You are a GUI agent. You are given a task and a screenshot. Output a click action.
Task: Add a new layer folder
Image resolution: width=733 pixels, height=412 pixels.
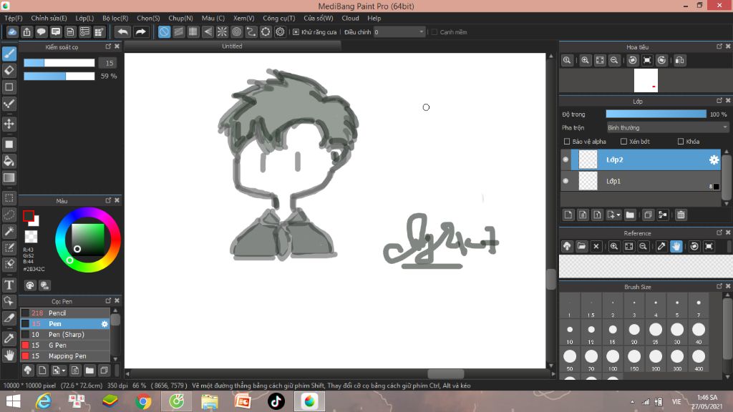(x=630, y=215)
